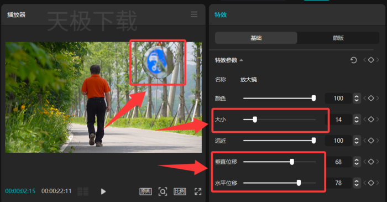Click the 水平位移 value field showing 78
Viewport: 387px width, 202px height.
tap(338, 183)
